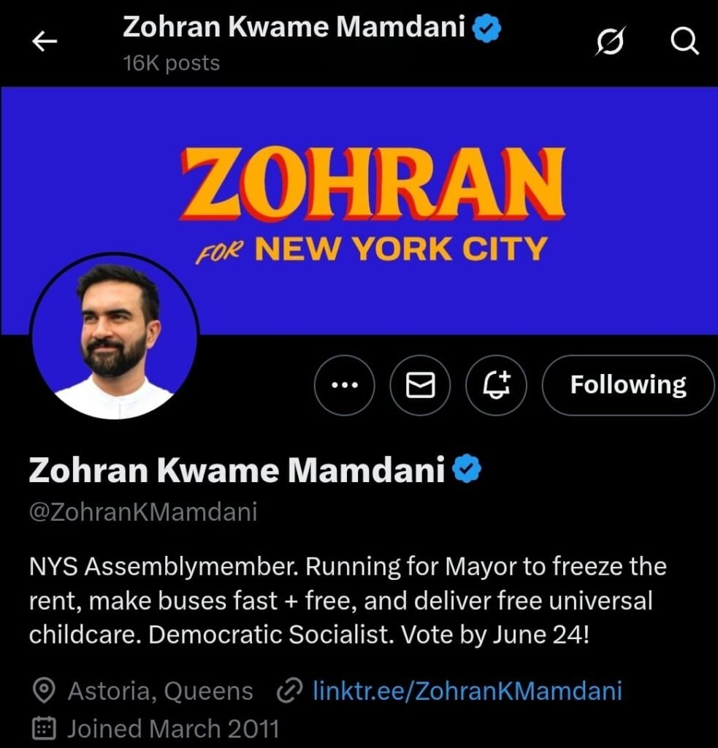718x748 pixels.
Task: Toggle the Following button
Action: (628, 385)
